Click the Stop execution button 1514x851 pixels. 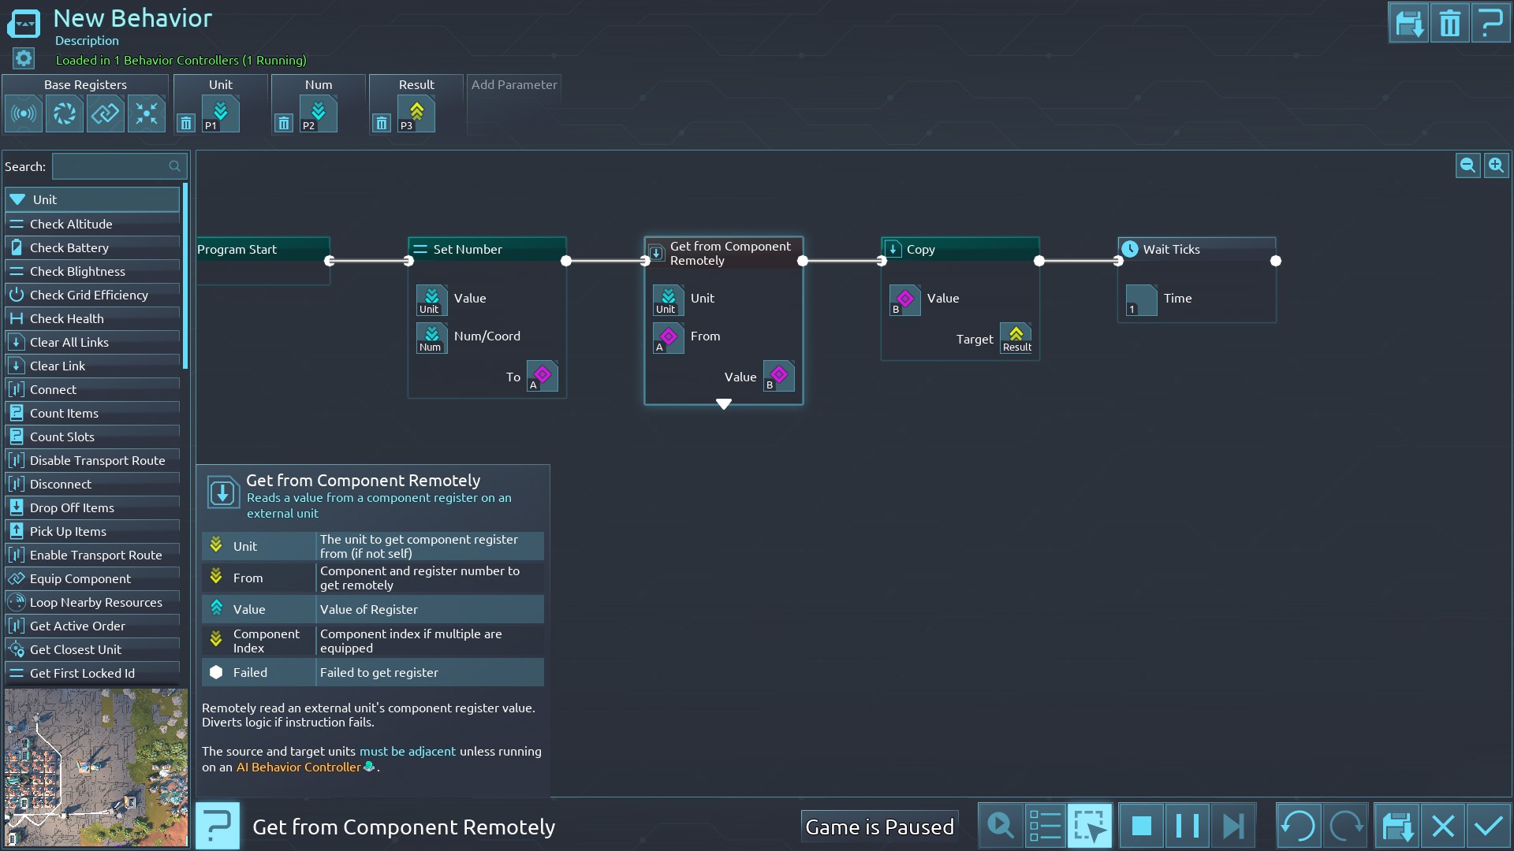pos(1141,826)
